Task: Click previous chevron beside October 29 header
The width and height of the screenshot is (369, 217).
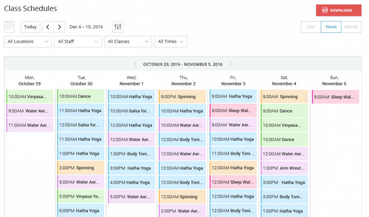Action: point(135,64)
